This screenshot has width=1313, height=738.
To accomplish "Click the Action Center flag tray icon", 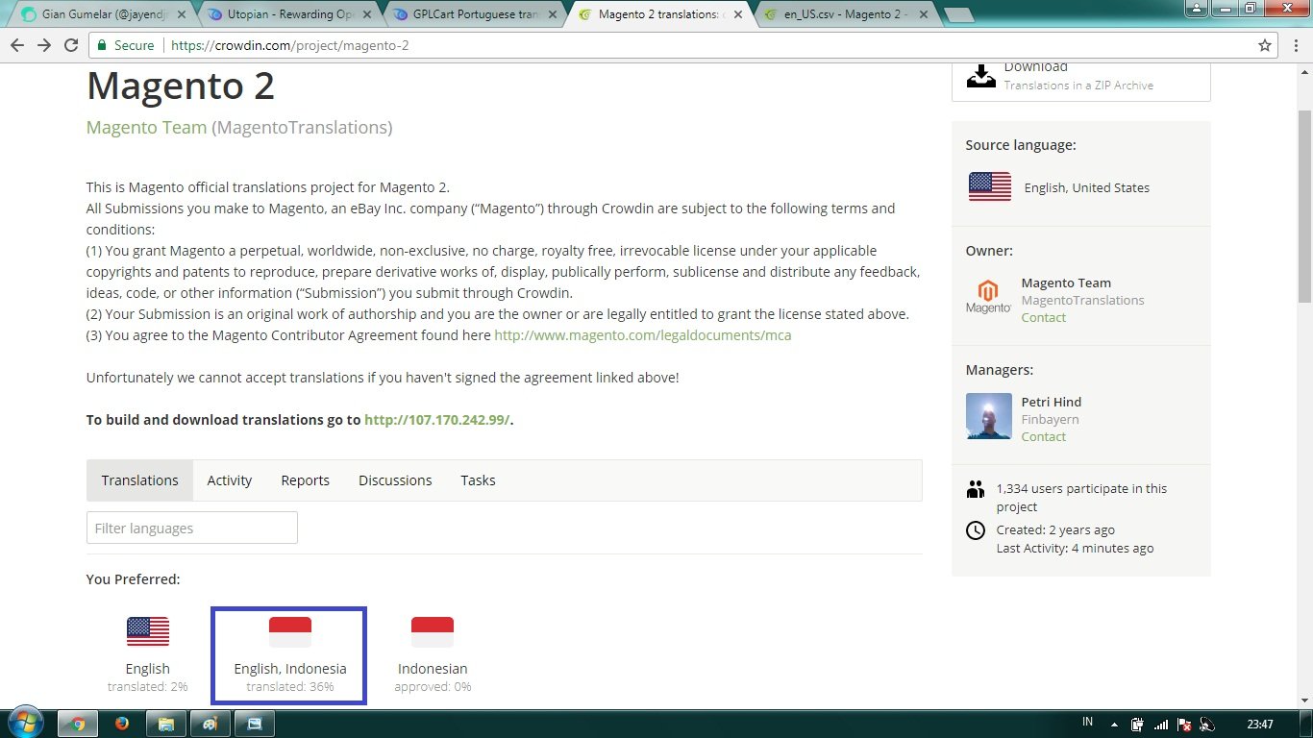I will point(1184,725).
